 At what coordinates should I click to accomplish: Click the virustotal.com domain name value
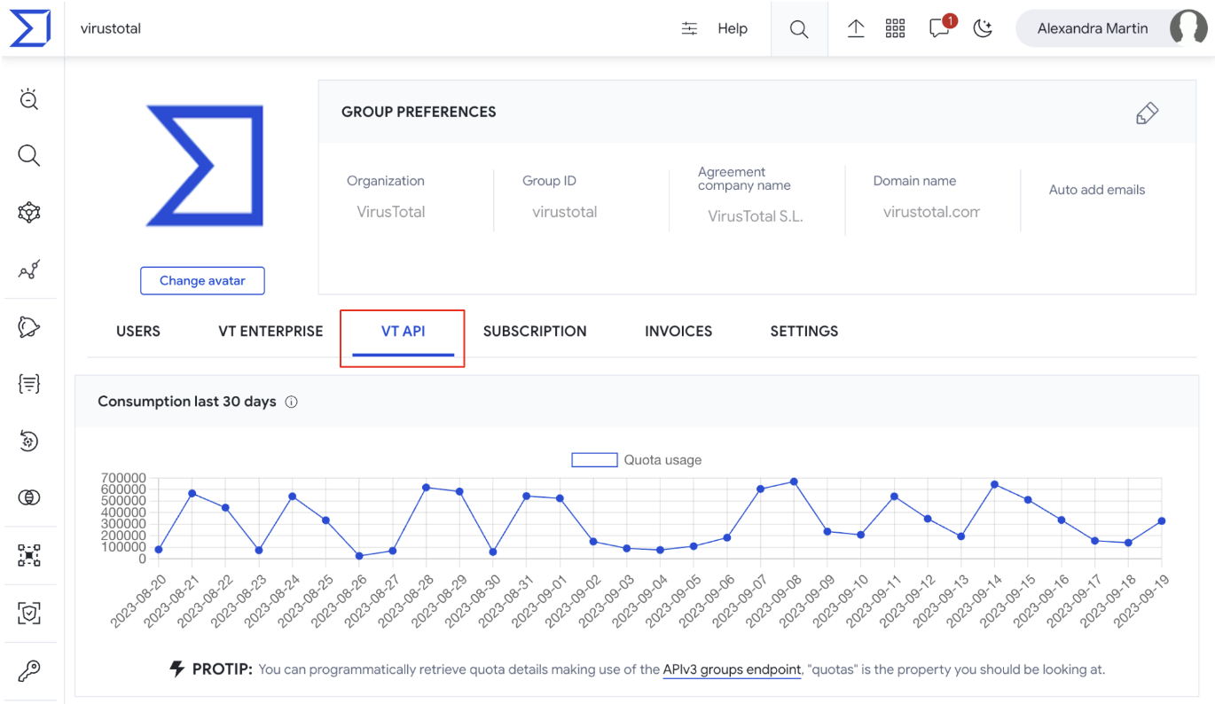pos(931,212)
